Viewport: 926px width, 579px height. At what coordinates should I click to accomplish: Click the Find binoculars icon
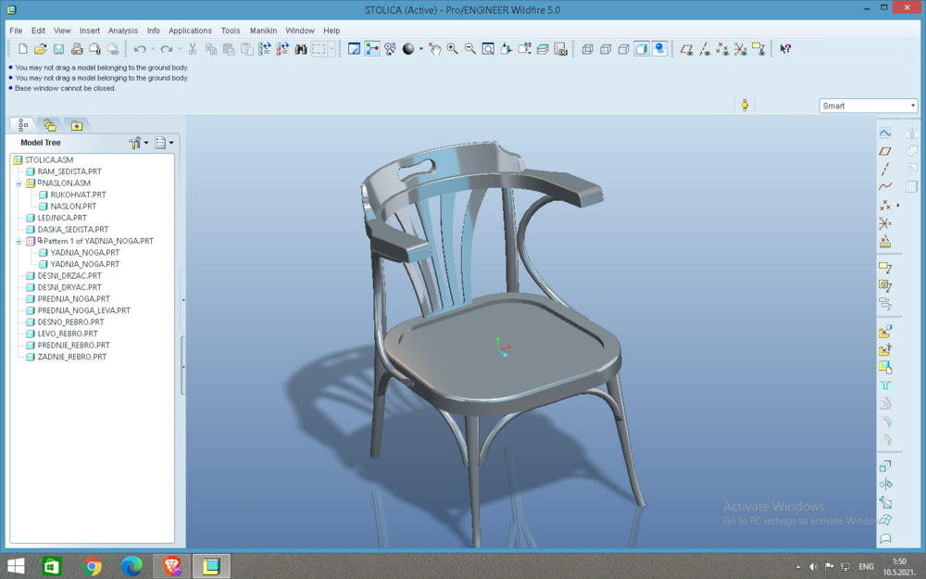coord(301,49)
